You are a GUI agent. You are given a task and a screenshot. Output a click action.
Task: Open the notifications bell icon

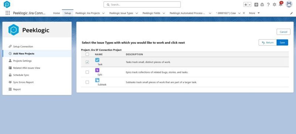(x=281, y=4)
